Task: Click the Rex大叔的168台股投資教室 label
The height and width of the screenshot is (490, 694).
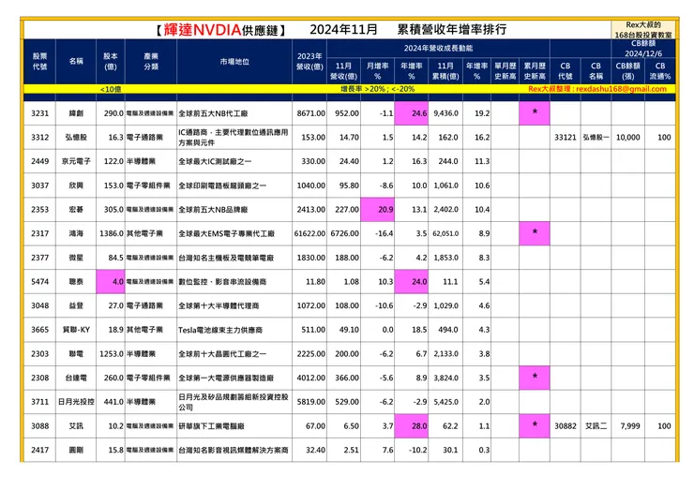Action: 643,30
